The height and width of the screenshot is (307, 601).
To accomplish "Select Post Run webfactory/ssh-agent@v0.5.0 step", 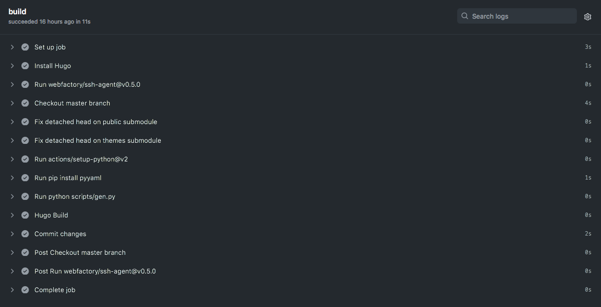I will point(95,271).
